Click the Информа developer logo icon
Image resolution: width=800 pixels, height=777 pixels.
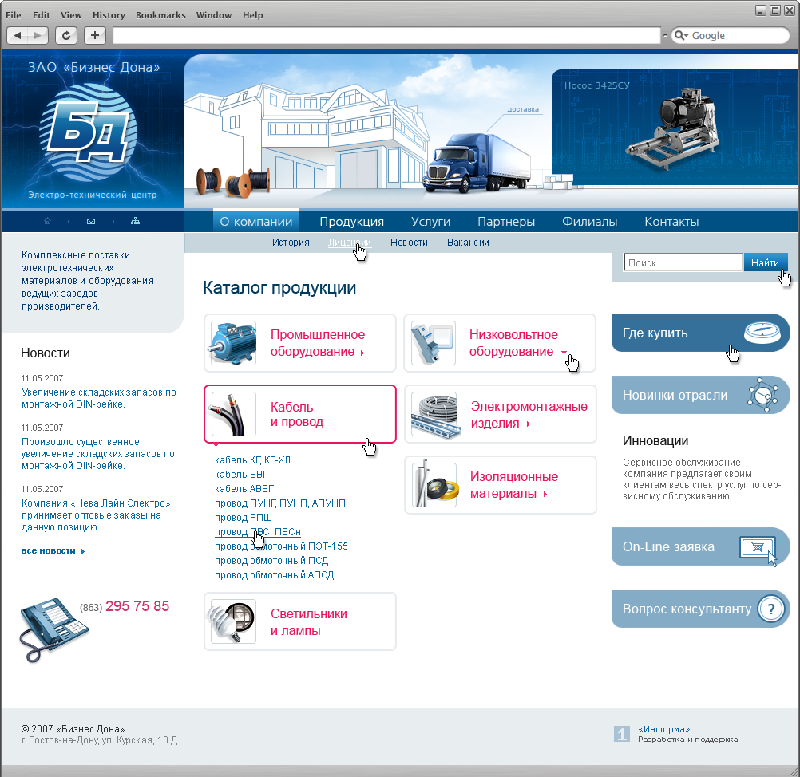click(621, 734)
